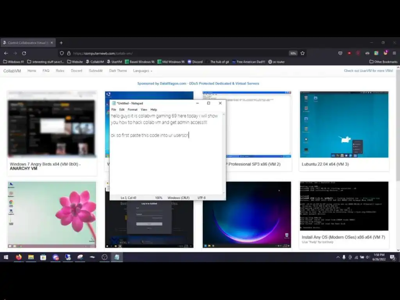Open a new browser tab
The width and height of the screenshot is (400, 300).
click(x=61, y=43)
